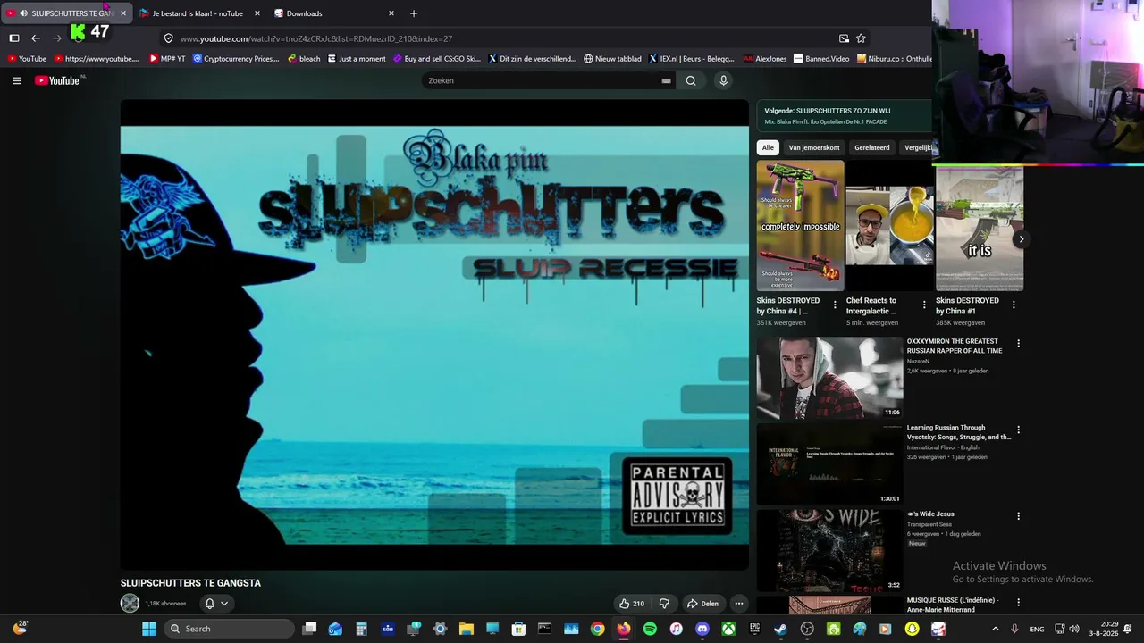Screen dimensions: 1144x643
Task: Select the 'Alle' filter chip
Action: tap(768, 147)
